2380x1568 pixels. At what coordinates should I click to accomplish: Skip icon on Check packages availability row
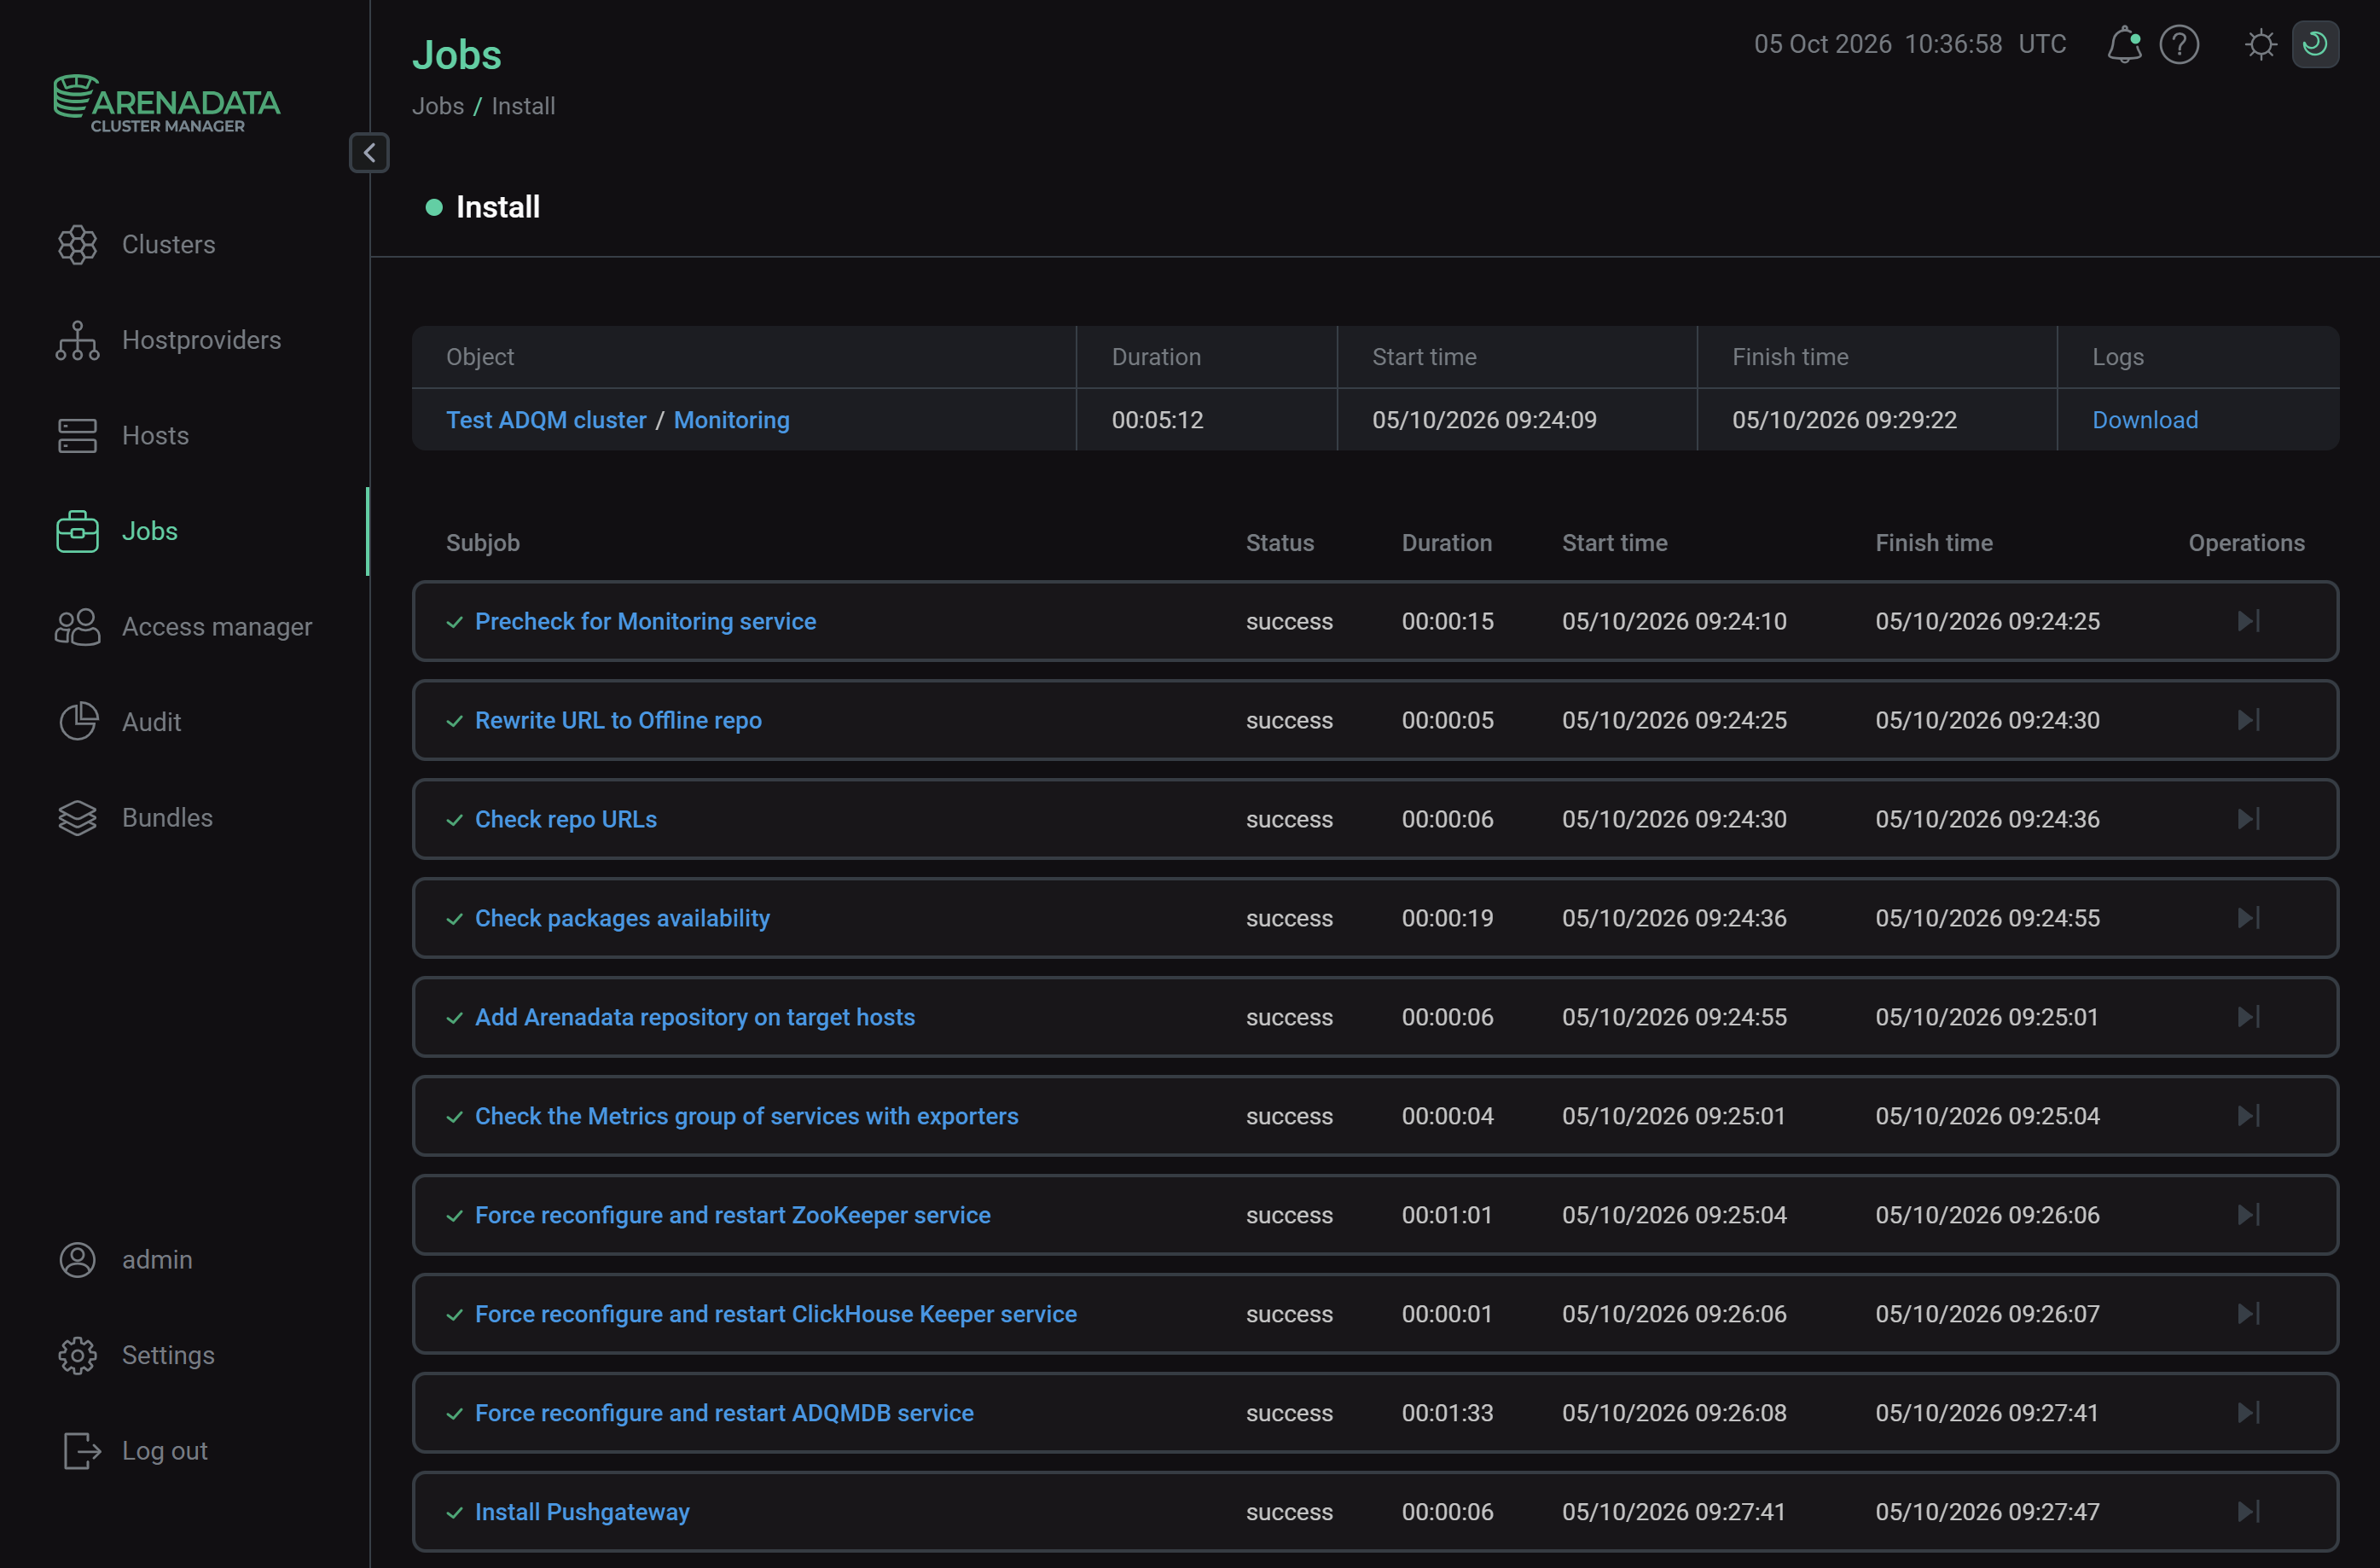point(2248,918)
